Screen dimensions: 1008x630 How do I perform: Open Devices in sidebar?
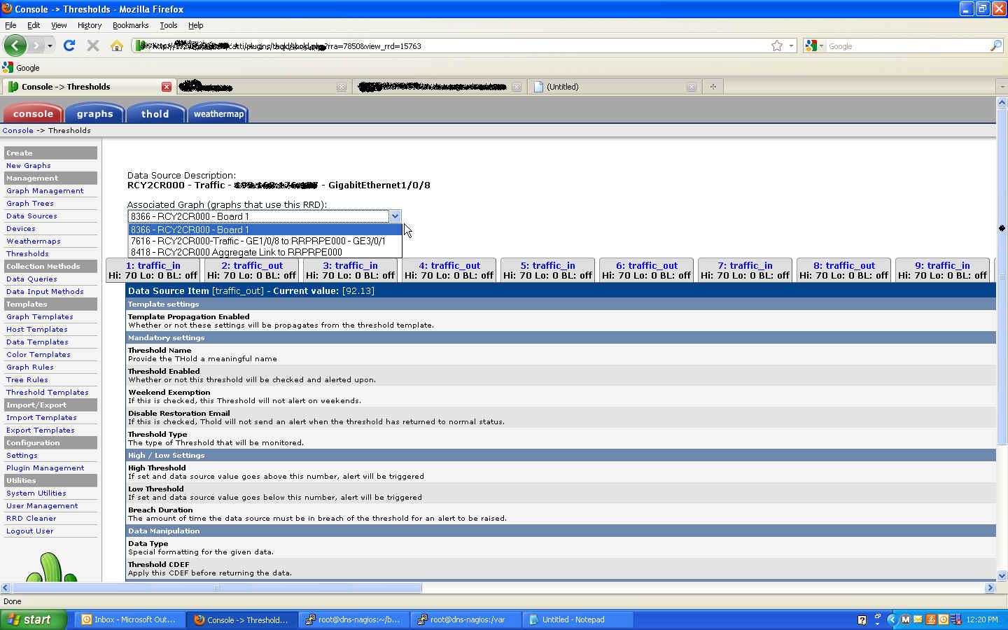pyautogui.click(x=21, y=228)
